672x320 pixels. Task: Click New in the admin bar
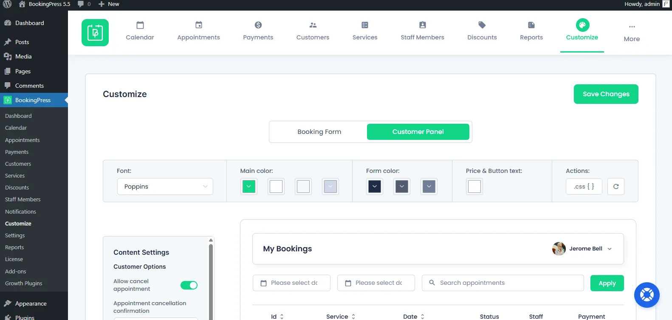pos(109,4)
